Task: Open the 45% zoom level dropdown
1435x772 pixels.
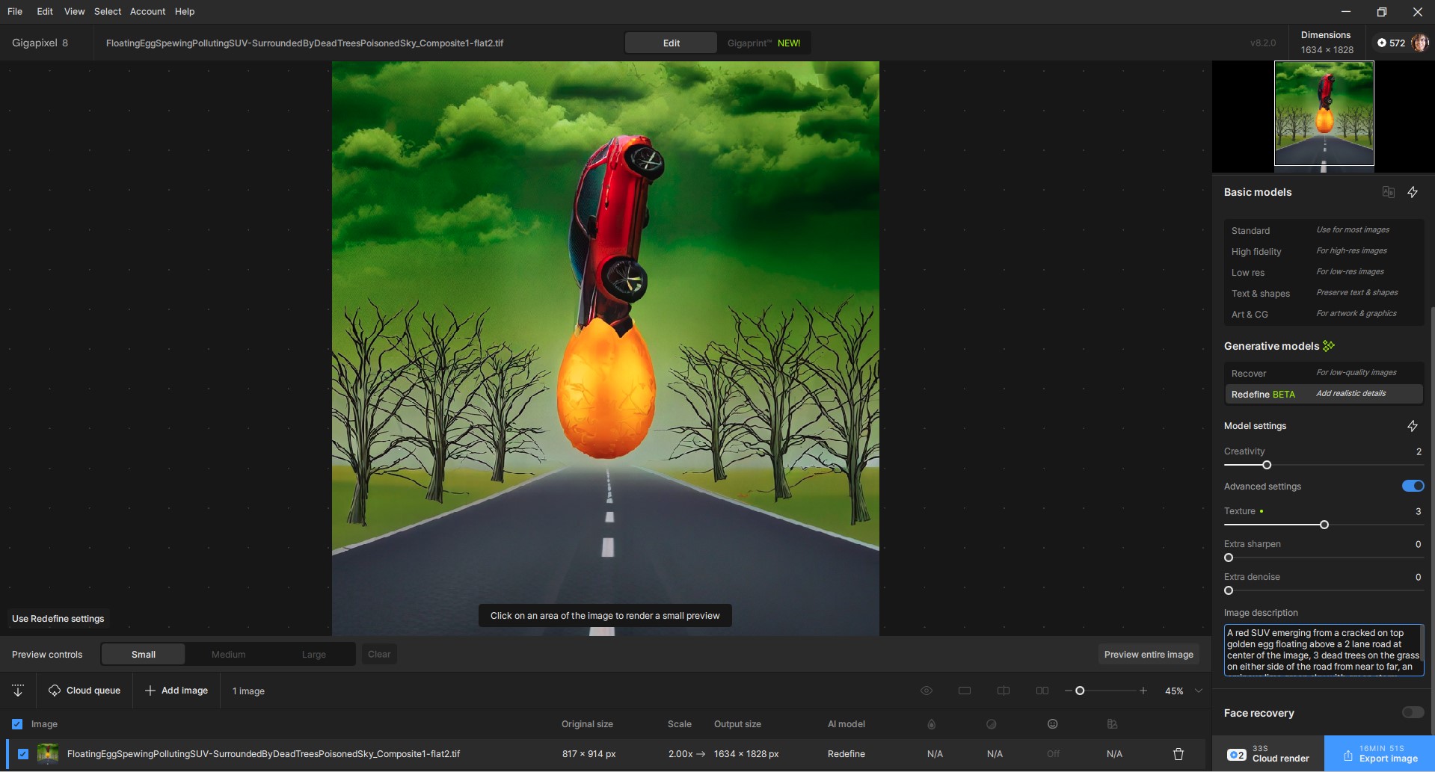Action: pos(1199,691)
